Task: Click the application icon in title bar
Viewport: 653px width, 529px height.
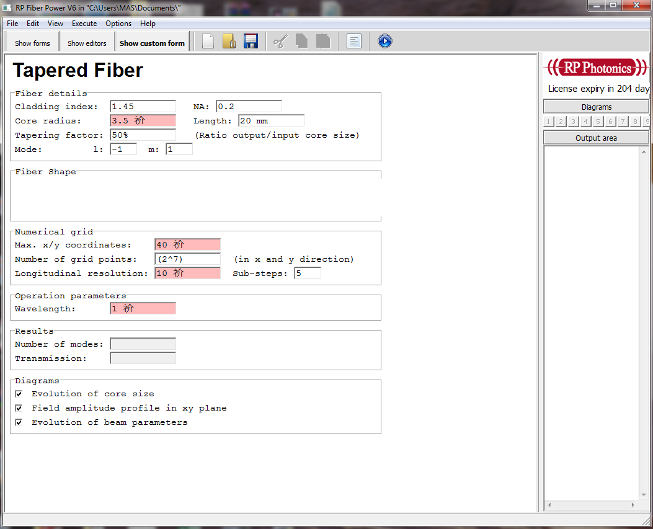Action: pos(7,7)
